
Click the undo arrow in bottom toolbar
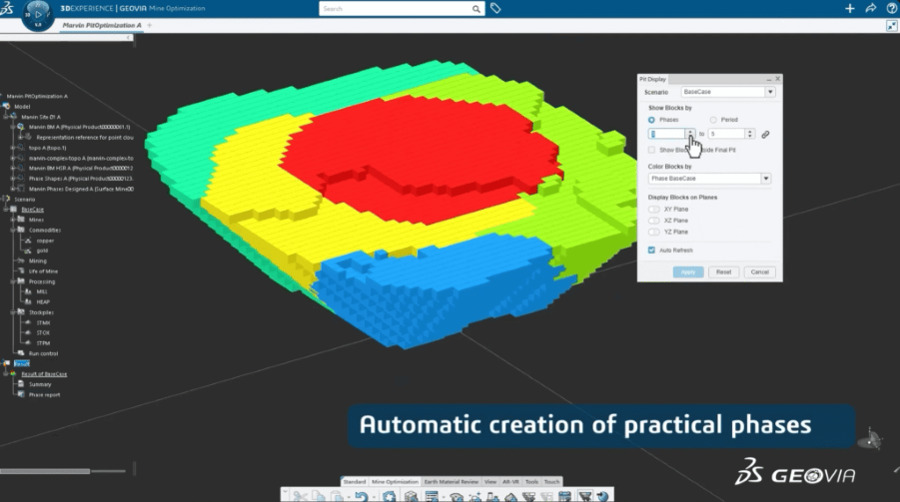[x=361, y=496]
